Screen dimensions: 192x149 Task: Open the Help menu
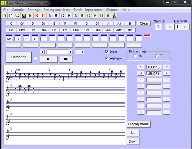(x=126, y=10)
